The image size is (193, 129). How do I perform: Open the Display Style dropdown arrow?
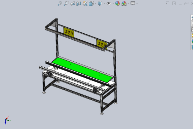pos(104,4)
